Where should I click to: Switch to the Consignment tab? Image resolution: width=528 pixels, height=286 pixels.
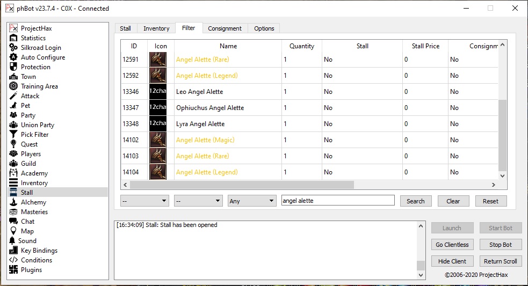tap(225, 28)
